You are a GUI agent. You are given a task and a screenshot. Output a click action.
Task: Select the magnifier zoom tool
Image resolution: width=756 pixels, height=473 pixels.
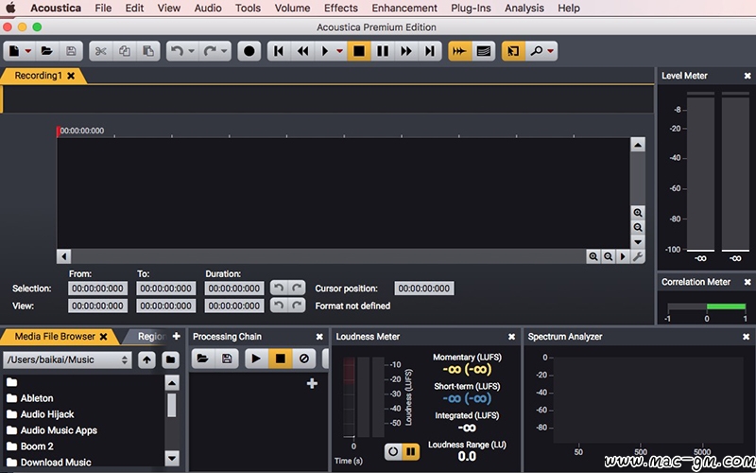536,51
